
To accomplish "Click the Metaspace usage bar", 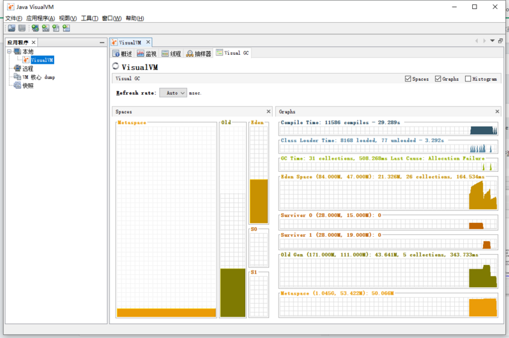I will 166,313.
